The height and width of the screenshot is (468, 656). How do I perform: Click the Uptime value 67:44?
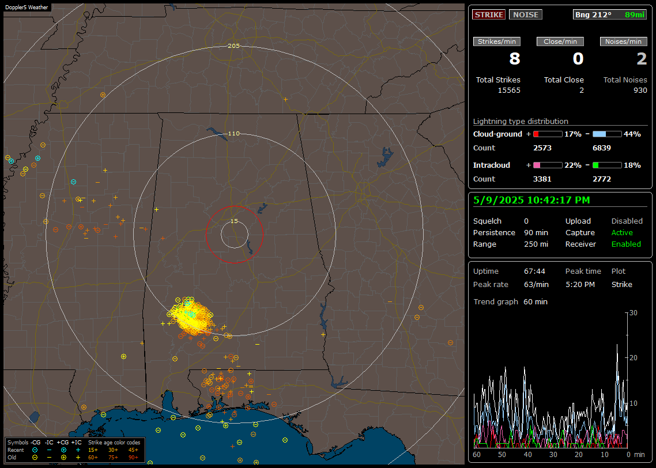535,271
